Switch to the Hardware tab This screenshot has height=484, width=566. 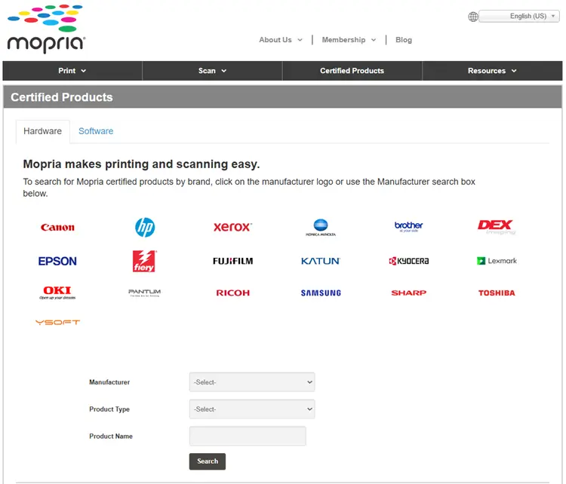(x=42, y=131)
